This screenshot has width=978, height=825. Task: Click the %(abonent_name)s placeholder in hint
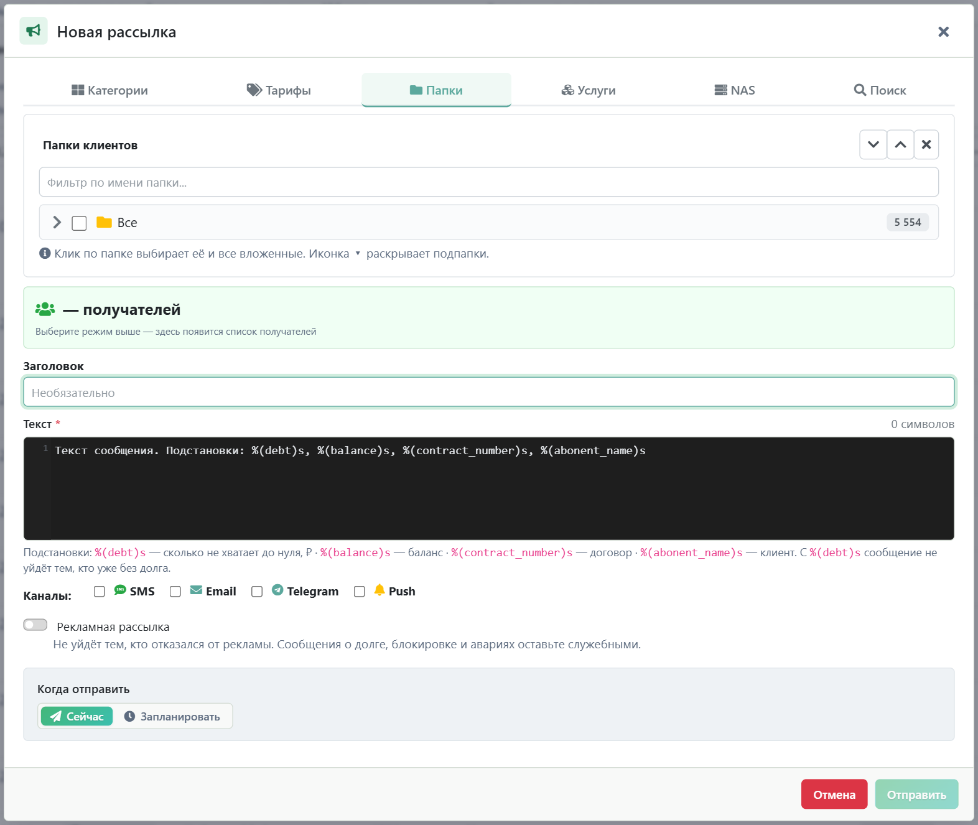pyautogui.click(x=691, y=552)
